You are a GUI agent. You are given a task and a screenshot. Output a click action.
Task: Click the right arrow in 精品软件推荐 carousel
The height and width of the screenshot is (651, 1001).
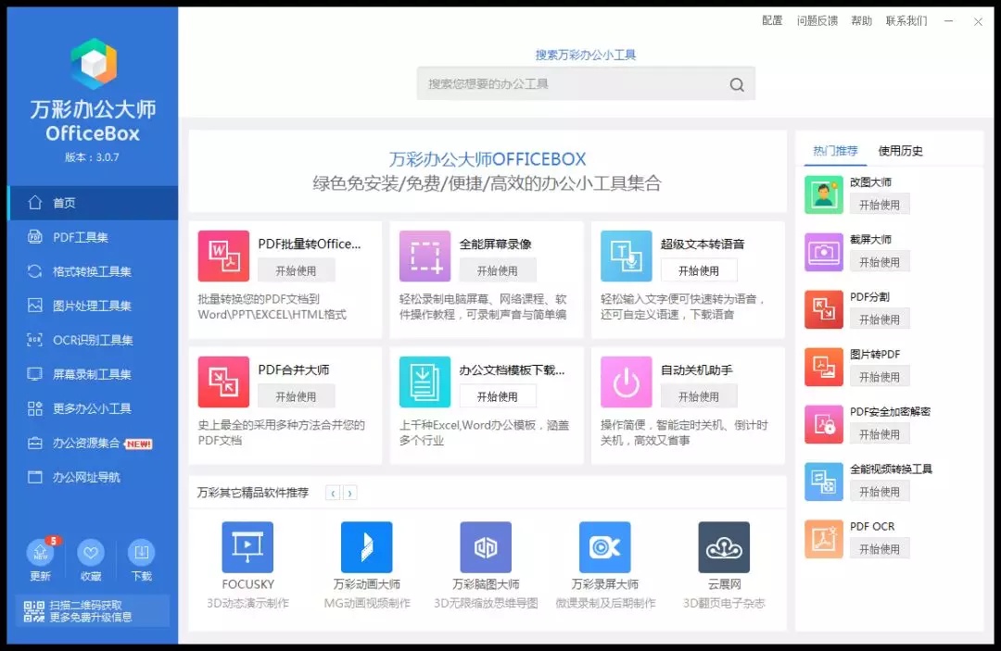[350, 494]
